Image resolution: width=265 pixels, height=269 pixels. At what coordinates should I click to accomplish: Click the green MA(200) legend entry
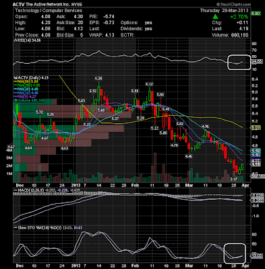tap(27, 85)
